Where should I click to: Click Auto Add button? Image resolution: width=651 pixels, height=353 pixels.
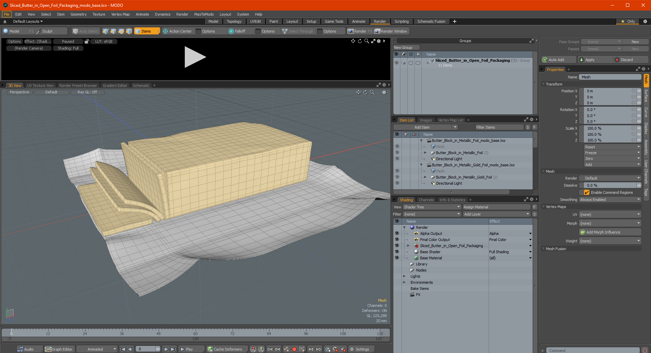pyautogui.click(x=559, y=60)
